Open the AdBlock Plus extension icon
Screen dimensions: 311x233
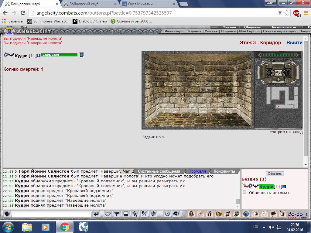coord(296,13)
